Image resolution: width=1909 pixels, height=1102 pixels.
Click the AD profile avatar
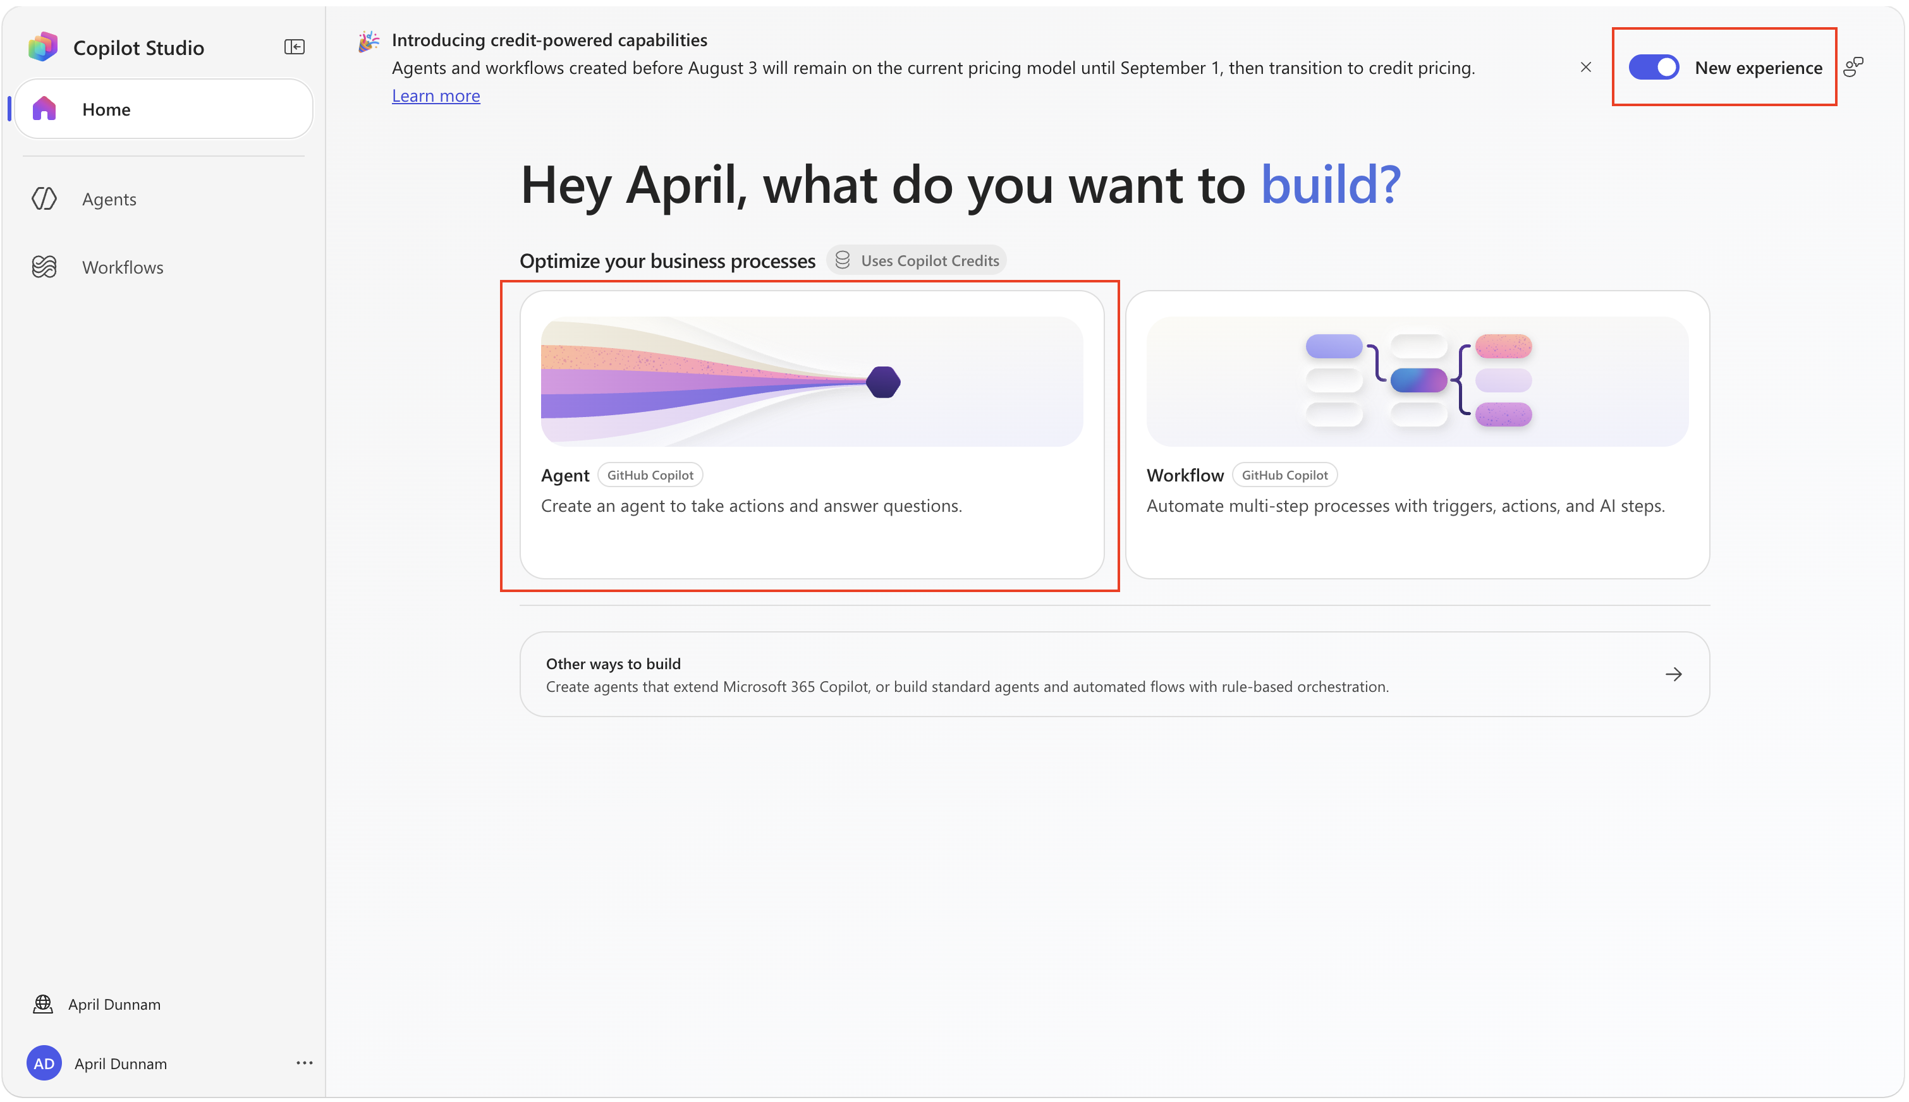click(x=44, y=1063)
